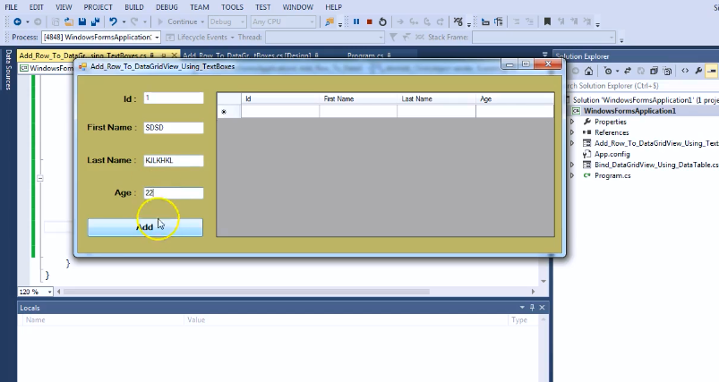Click the Properties wrench icon in Solution Explorer toolbar
Screen dimensions: 719x382
(x=698, y=71)
